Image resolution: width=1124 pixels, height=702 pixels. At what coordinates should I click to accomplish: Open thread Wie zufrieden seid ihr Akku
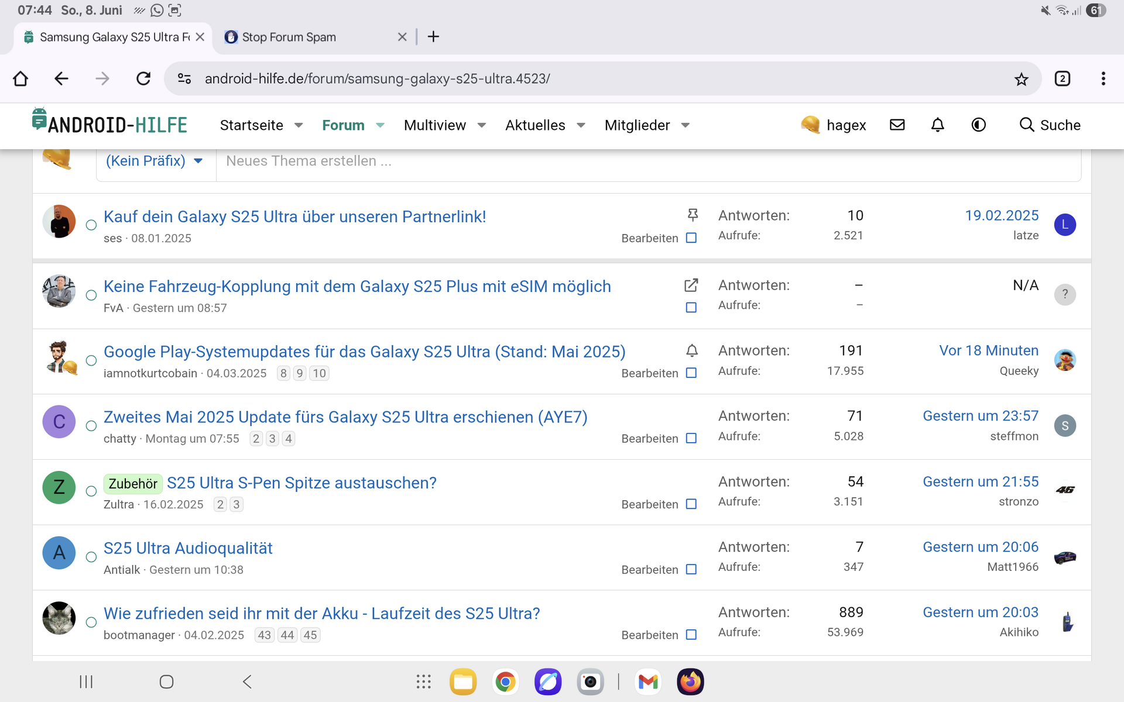(x=322, y=613)
